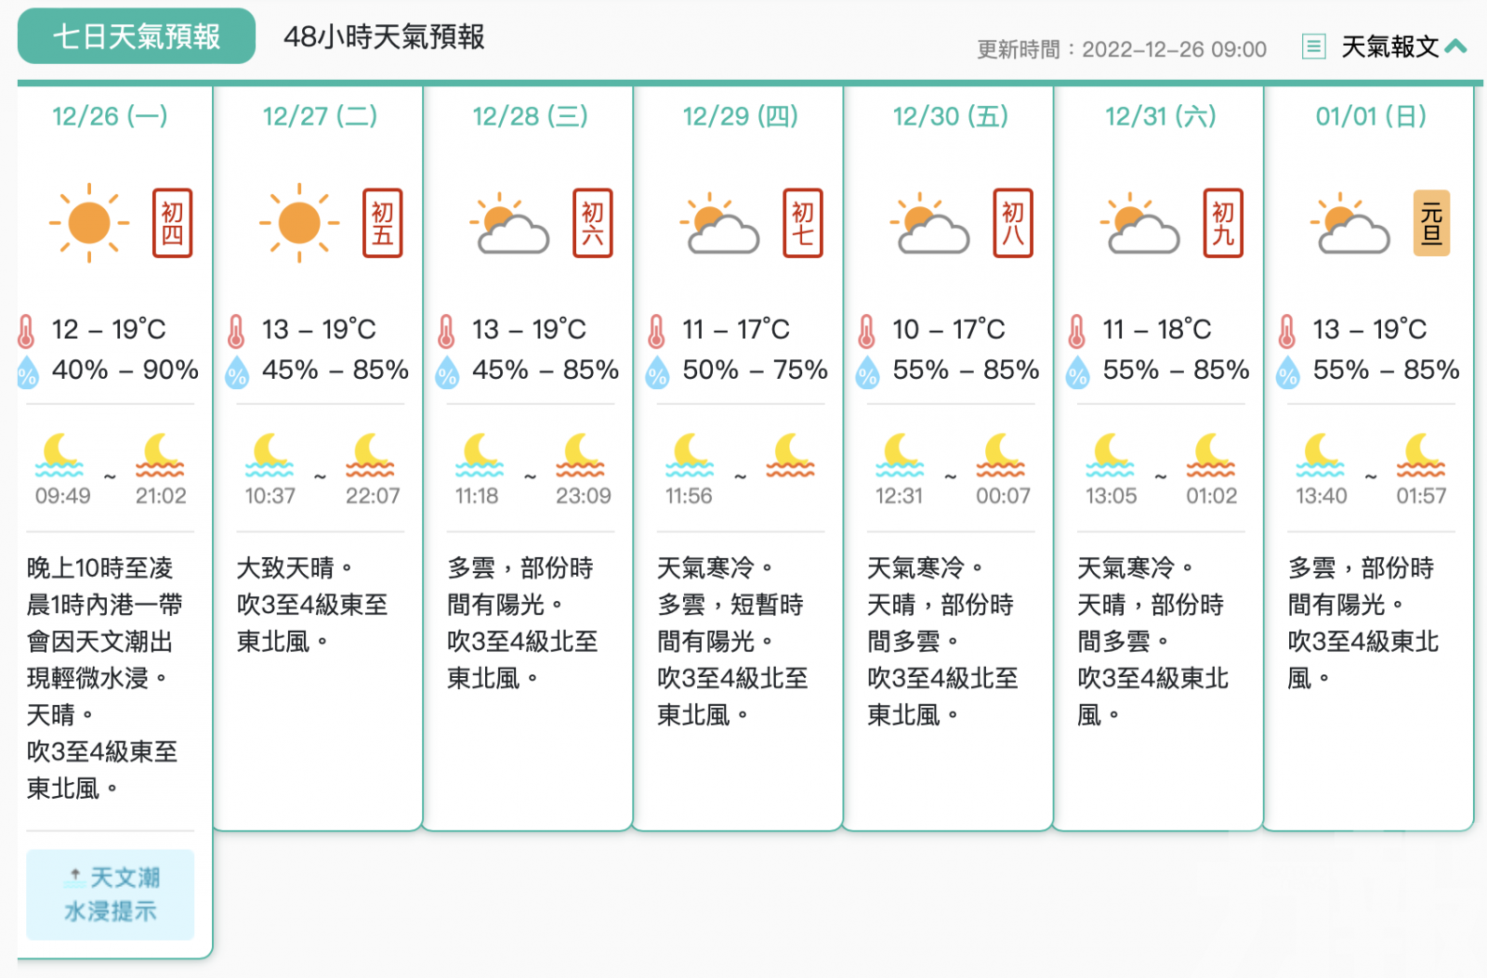
Task: Click humidity drop icon beside 50% – 75%
Action: tap(657, 372)
